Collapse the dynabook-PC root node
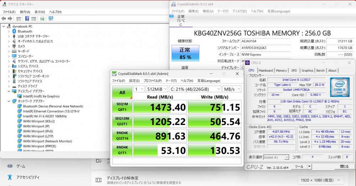This screenshot has height=186, width=356. 4,26
